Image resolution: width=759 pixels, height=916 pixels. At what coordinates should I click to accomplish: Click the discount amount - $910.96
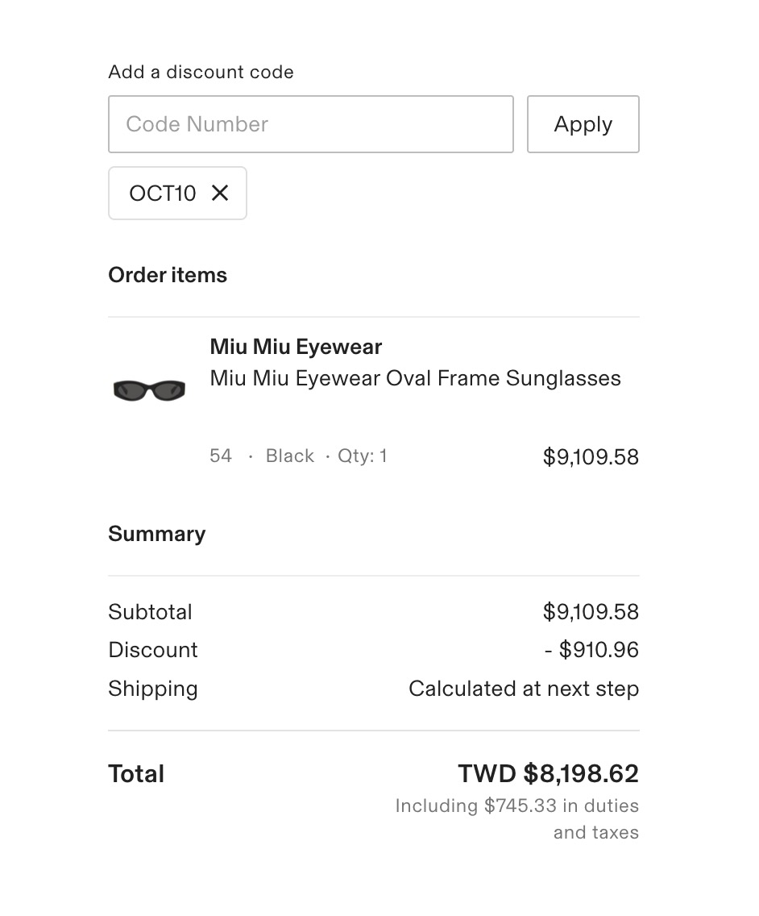[591, 650]
